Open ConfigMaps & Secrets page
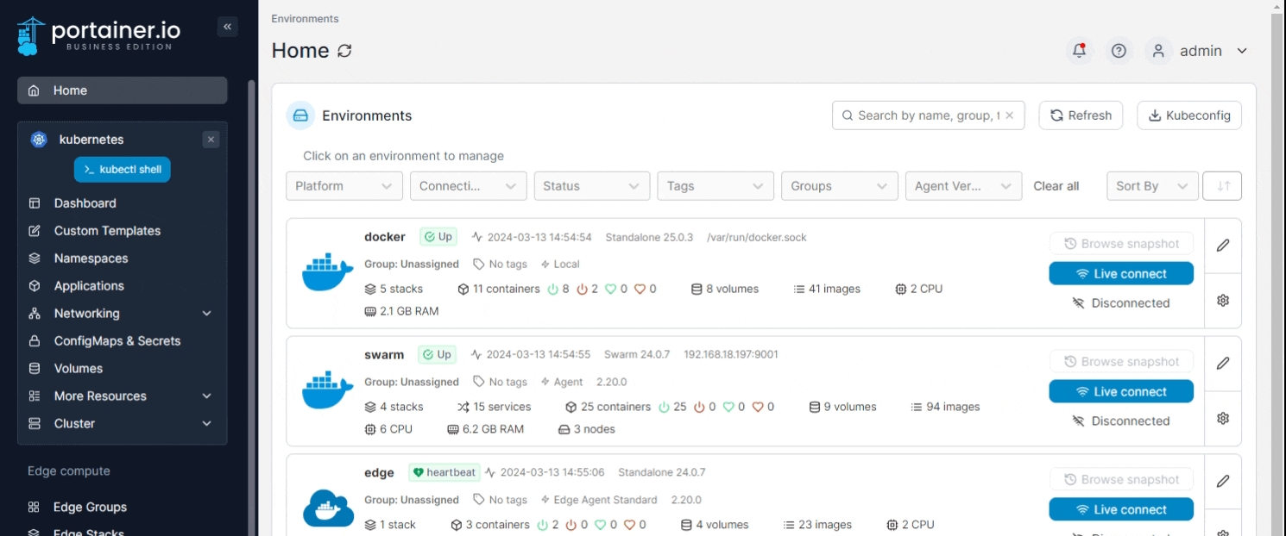The image size is (1286, 536). pyautogui.click(x=117, y=341)
